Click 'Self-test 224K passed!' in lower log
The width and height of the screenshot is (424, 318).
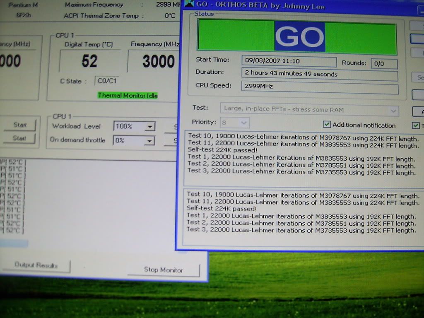[222, 209]
